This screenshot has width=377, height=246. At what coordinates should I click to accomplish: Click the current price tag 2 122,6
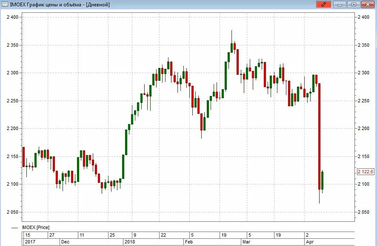tap(365, 172)
